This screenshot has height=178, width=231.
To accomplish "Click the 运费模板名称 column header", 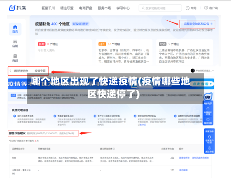I will click(18, 149).
